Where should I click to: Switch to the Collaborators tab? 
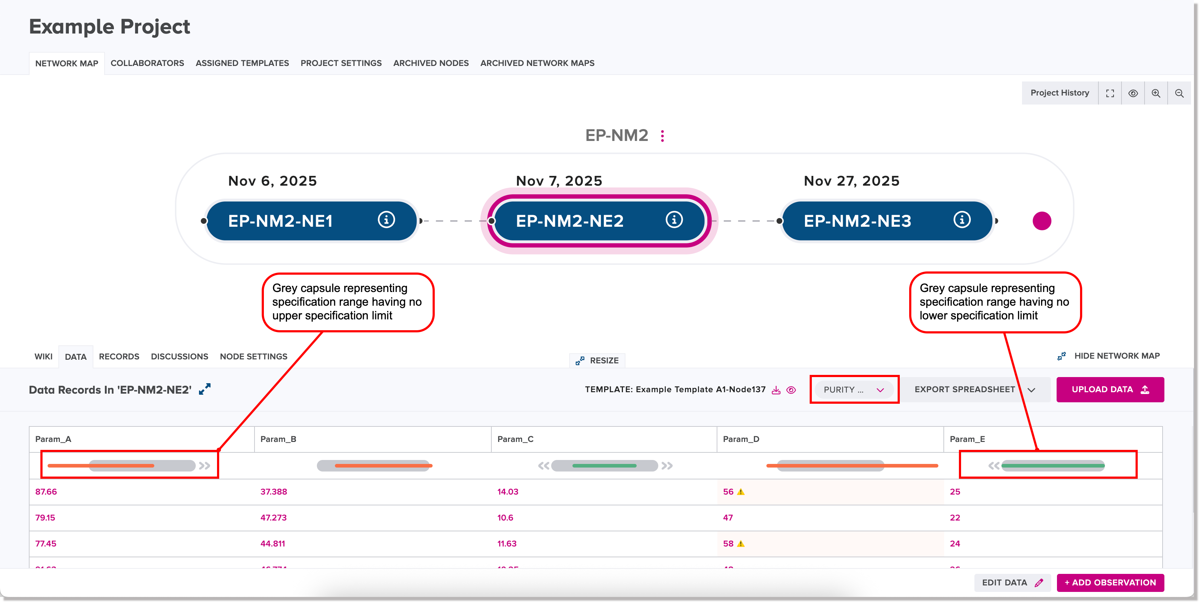pos(147,63)
